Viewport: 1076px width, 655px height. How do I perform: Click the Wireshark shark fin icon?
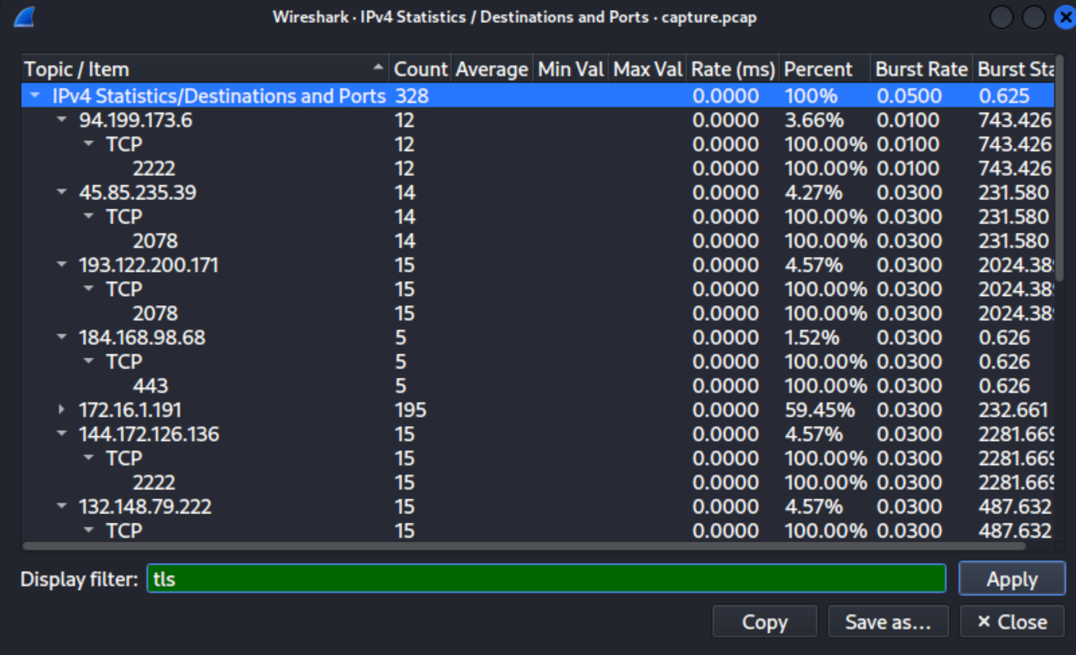coord(25,17)
